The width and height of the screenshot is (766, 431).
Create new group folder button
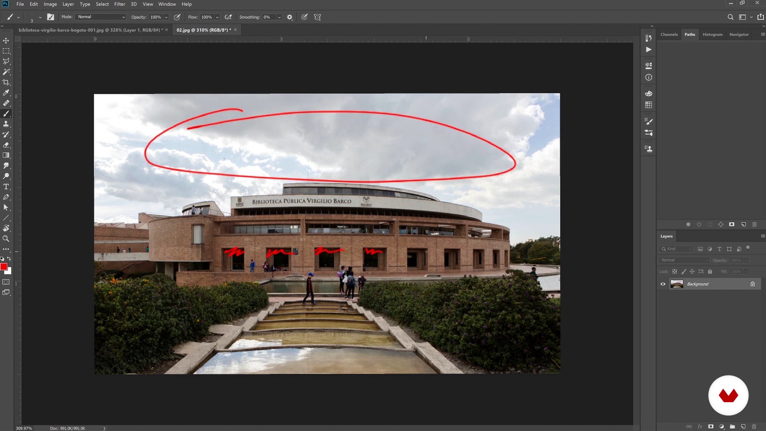[x=732, y=427]
